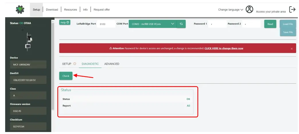Click the CheckSum field 02747C64

(28, 126)
